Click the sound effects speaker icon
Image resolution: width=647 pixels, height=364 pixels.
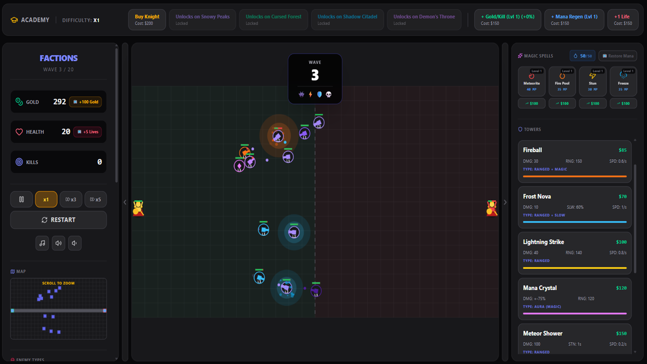[58, 243]
